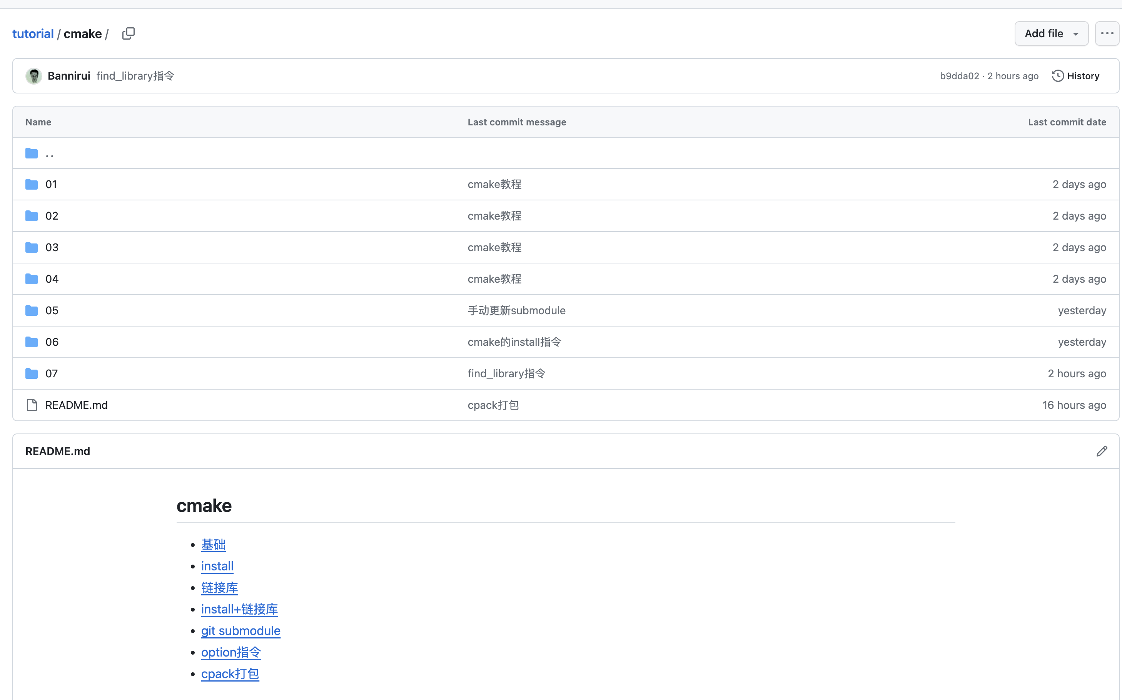
Task: Copy the cmake path with copy icon
Action: click(128, 34)
